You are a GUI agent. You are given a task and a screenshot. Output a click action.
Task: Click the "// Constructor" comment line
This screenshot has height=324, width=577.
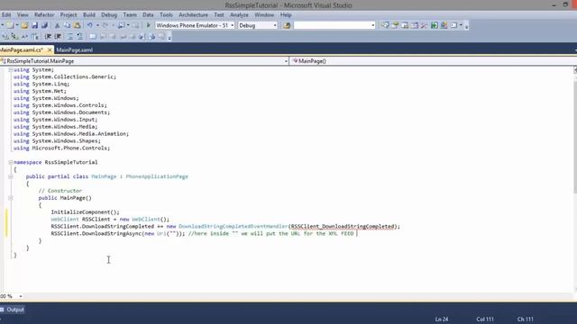[60, 191]
